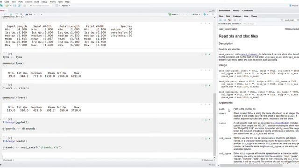Open lynx chunk options gear
The image size is (299, 168).
[202, 55]
